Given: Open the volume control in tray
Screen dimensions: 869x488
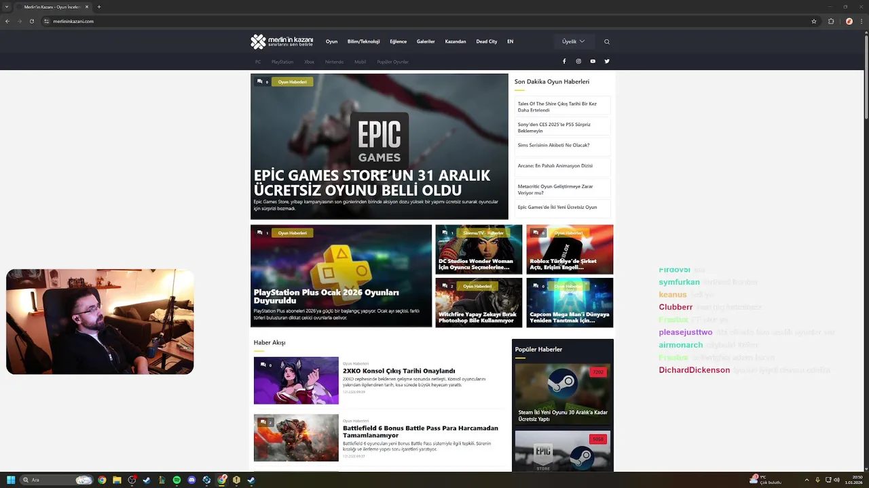Looking at the screenshot, I should tap(836, 480).
